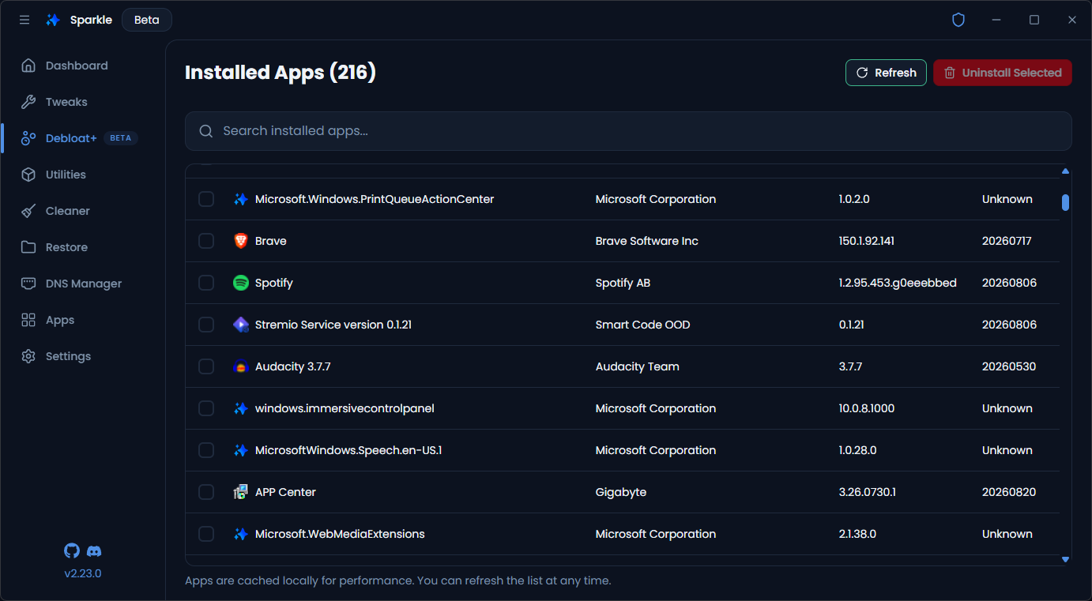The image size is (1092, 601).
Task: Click the WebMediaExtensions app icon
Action: coord(241,534)
